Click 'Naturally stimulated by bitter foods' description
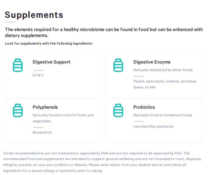The image size is (212, 175). [163, 70]
